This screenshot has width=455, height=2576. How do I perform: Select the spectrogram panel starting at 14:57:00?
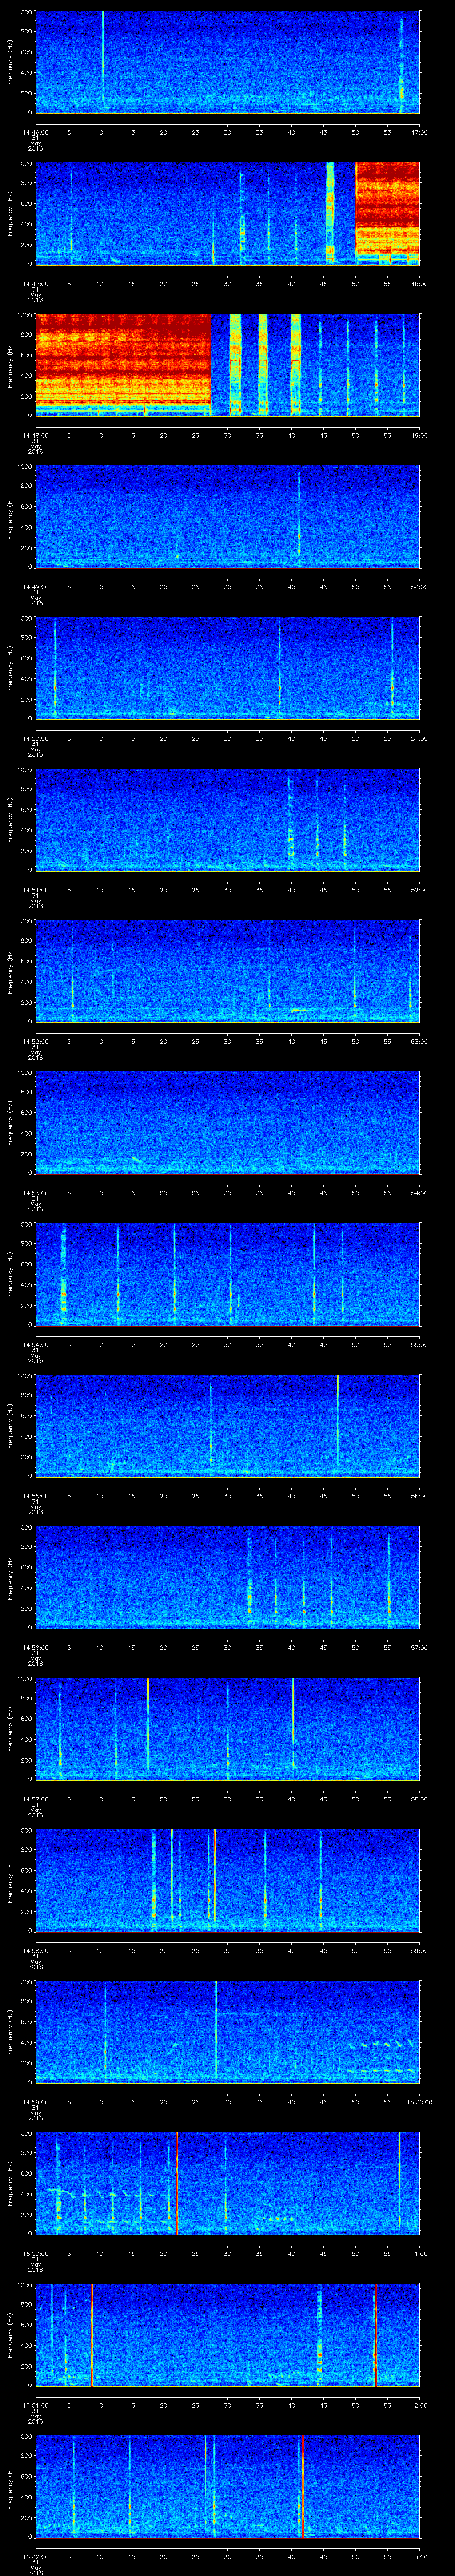(x=228, y=1728)
